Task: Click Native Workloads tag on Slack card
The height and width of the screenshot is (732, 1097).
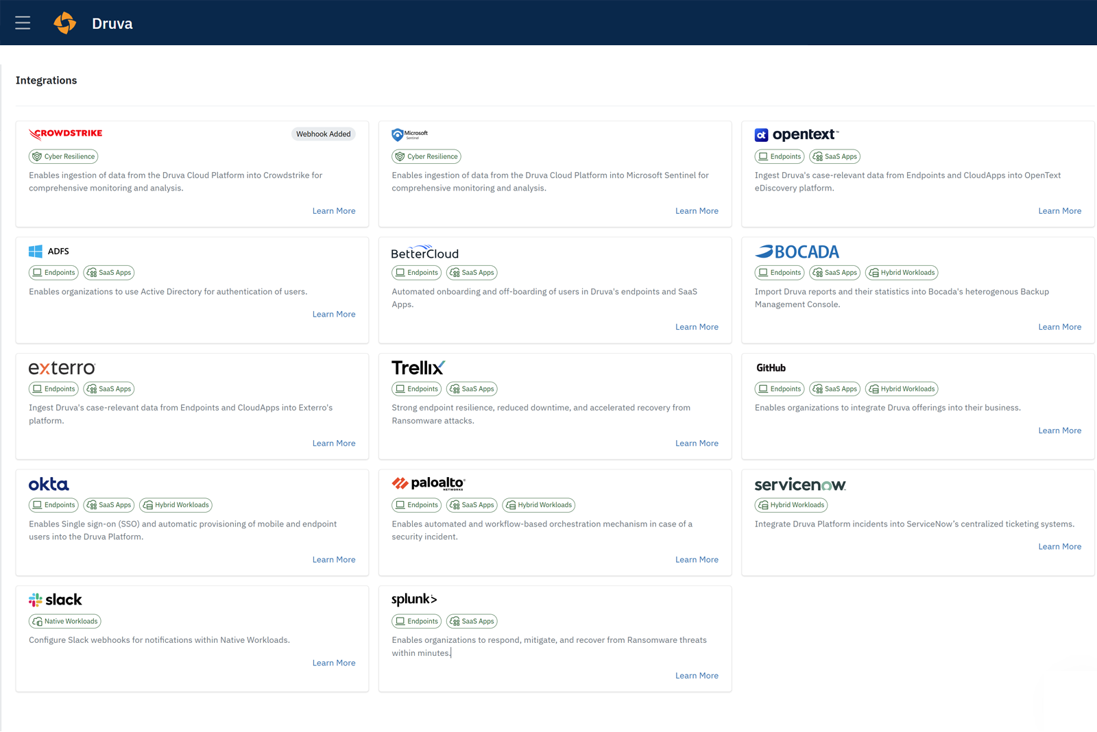Action: click(65, 622)
